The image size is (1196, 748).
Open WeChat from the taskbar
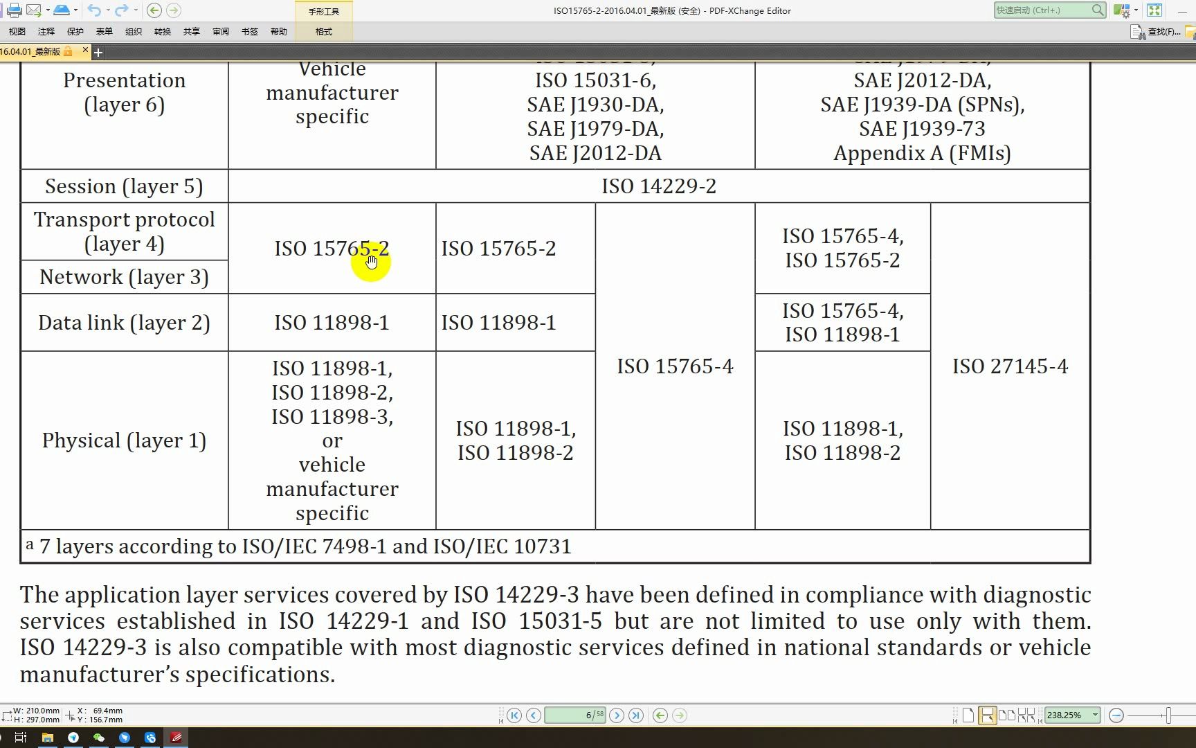[99, 738]
